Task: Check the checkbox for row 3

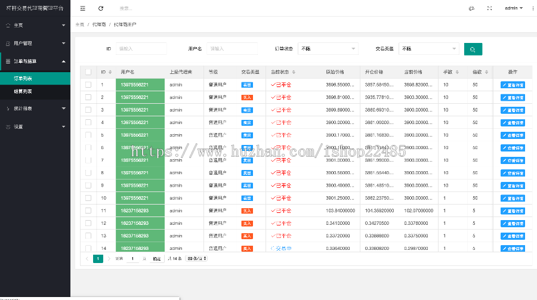Action: click(x=88, y=110)
